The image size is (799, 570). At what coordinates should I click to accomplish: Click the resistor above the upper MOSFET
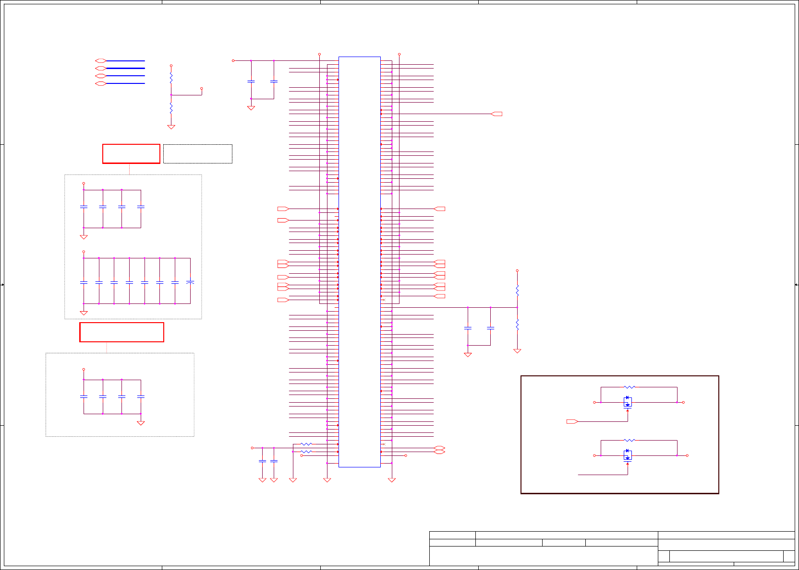pos(630,387)
